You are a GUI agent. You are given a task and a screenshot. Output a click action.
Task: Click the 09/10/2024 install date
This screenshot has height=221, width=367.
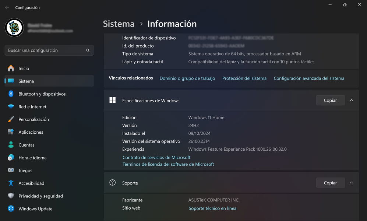click(x=200, y=133)
